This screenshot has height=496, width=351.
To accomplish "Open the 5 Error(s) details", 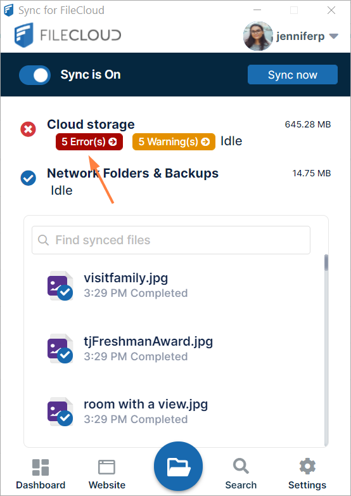I will coord(89,141).
